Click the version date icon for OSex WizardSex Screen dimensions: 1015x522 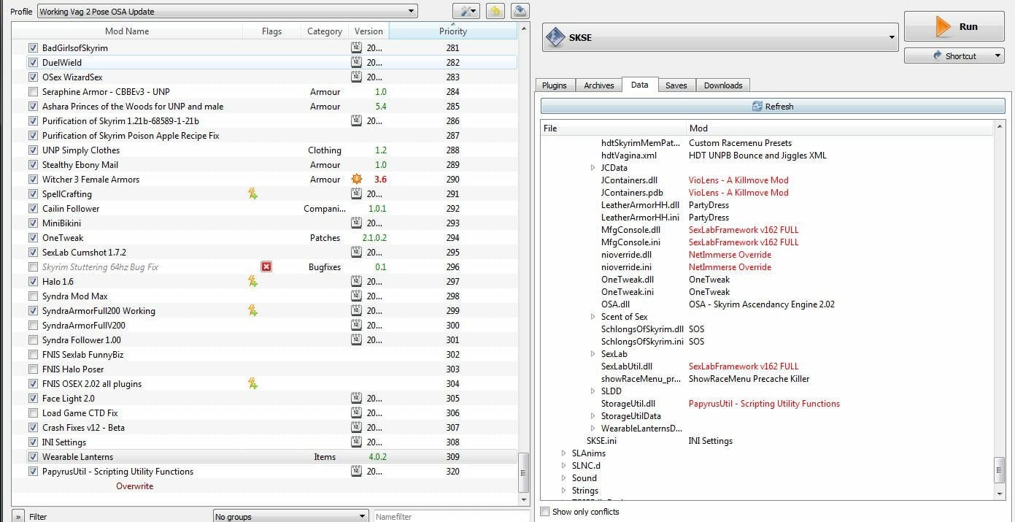click(356, 77)
